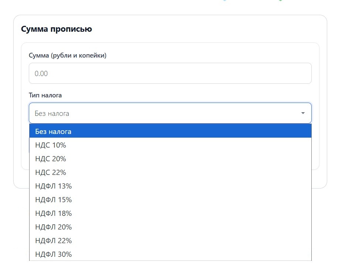
Task: Click the amount input field showing 0.00
Action: click(x=170, y=73)
